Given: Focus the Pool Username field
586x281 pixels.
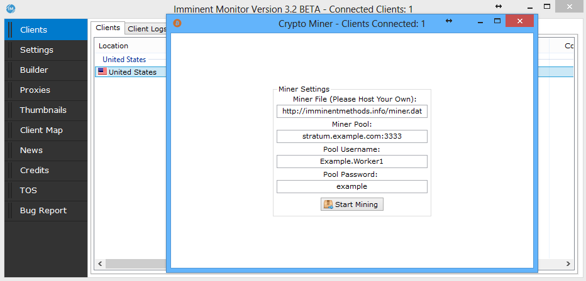Looking at the screenshot, I should pos(351,161).
